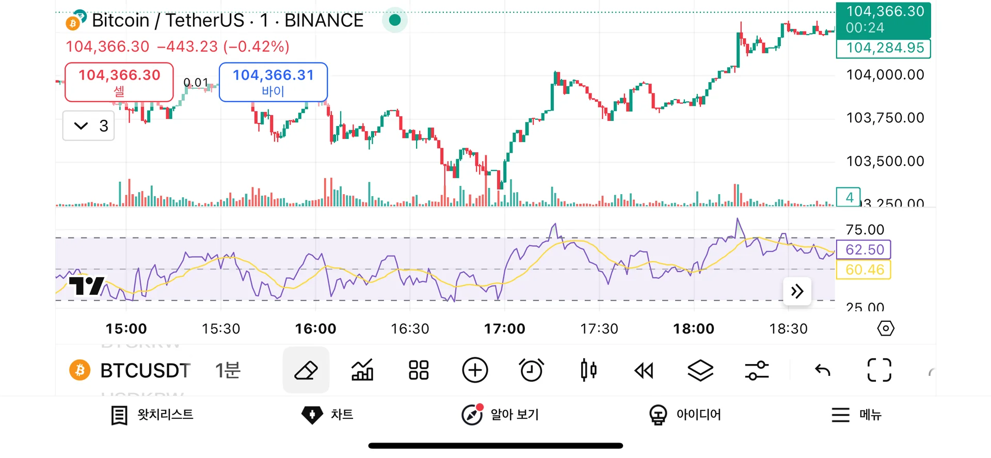
Task: Select the eraser drawing tool
Action: 306,370
